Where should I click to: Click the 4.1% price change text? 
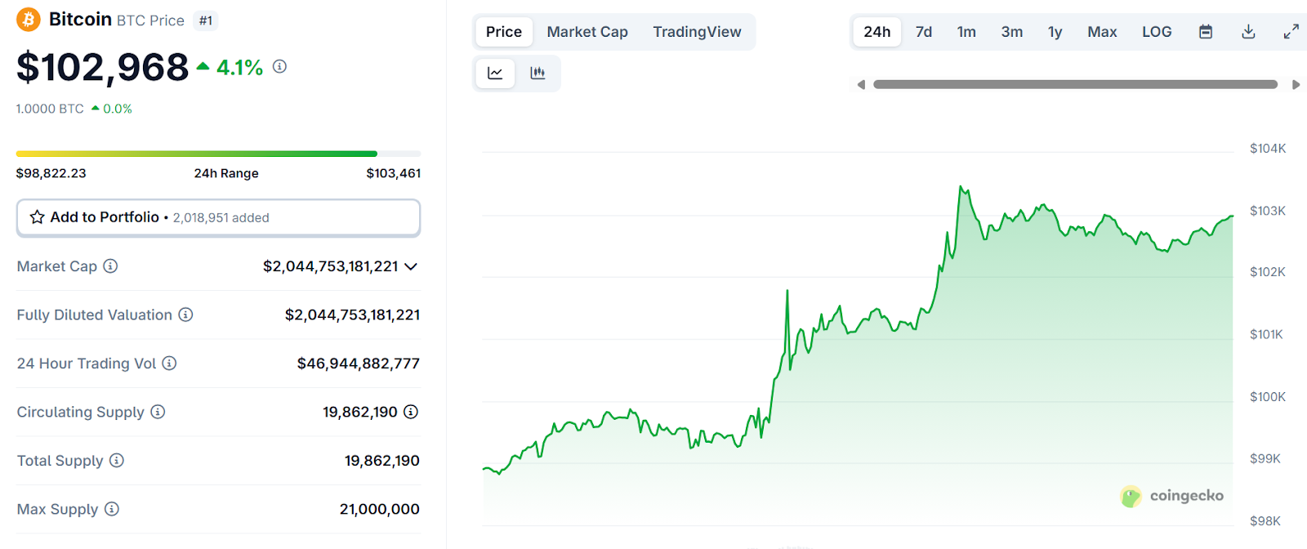pos(239,67)
